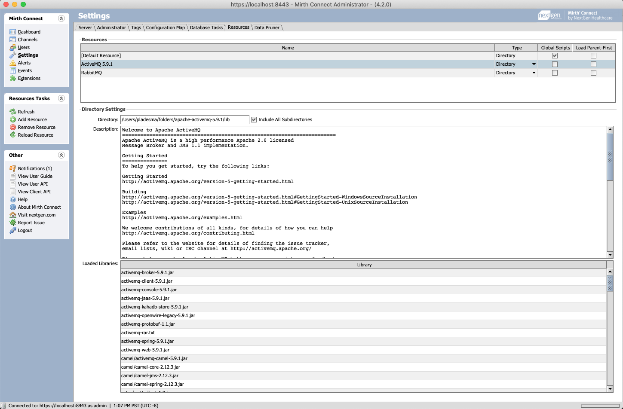Enable Global Scripts for RabbitMQ
Image resolution: width=623 pixels, height=409 pixels.
coord(555,73)
